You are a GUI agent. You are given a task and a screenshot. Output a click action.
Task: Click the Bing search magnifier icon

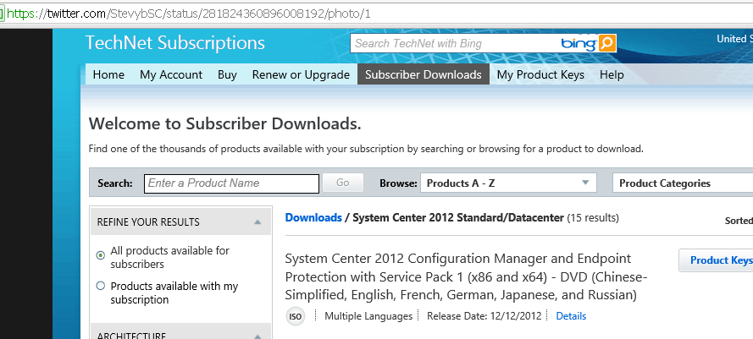click(606, 44)
